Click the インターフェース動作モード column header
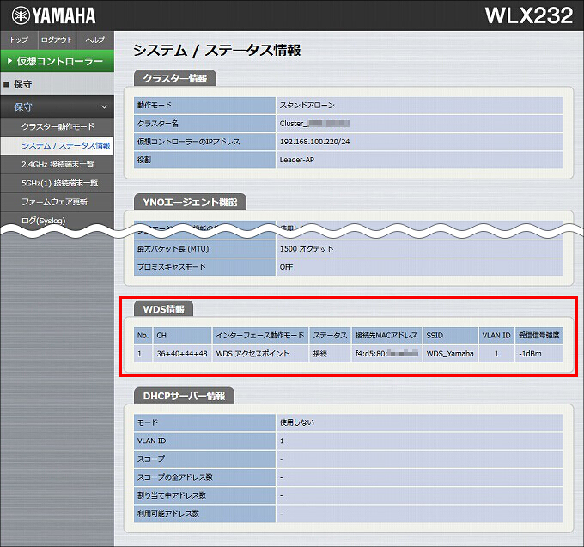Image resolution: width=584 pixels, height=547 pixels. (x=260, y=336)
